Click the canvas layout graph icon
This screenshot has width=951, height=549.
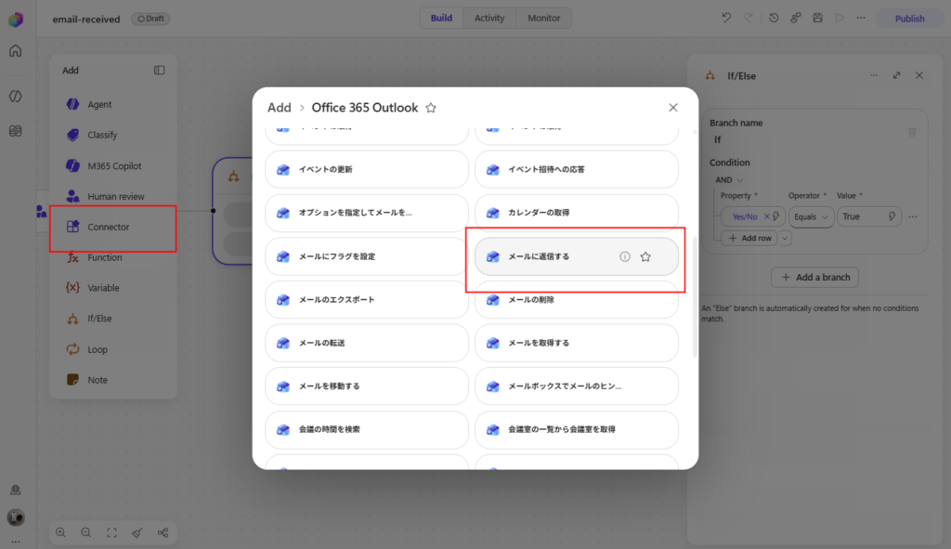tap(163, 532)
